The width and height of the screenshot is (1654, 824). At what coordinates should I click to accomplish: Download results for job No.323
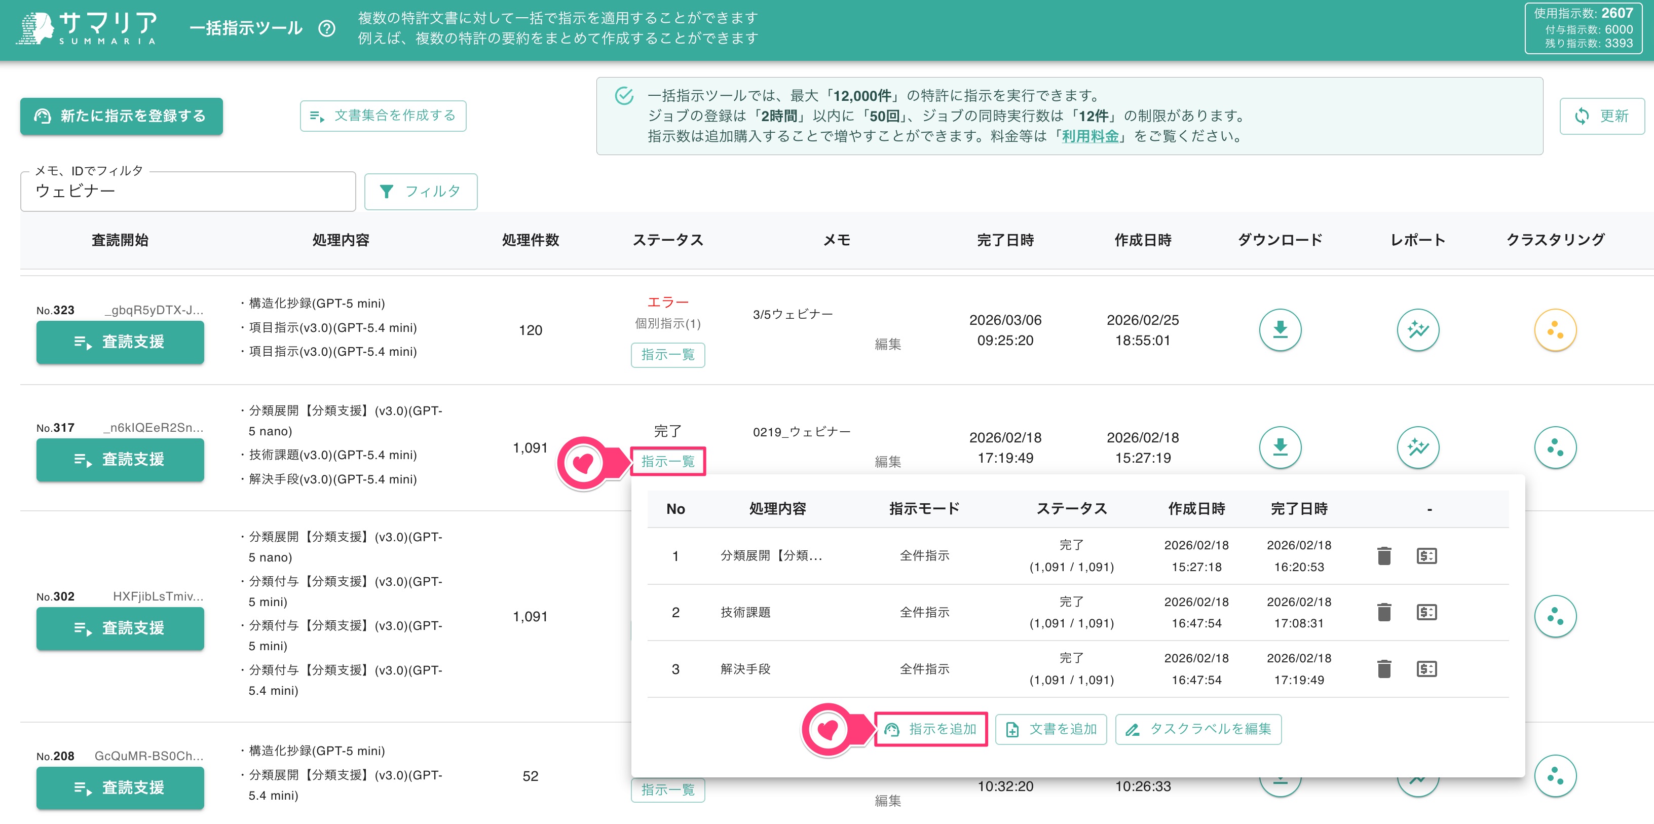coord(1280,330)
